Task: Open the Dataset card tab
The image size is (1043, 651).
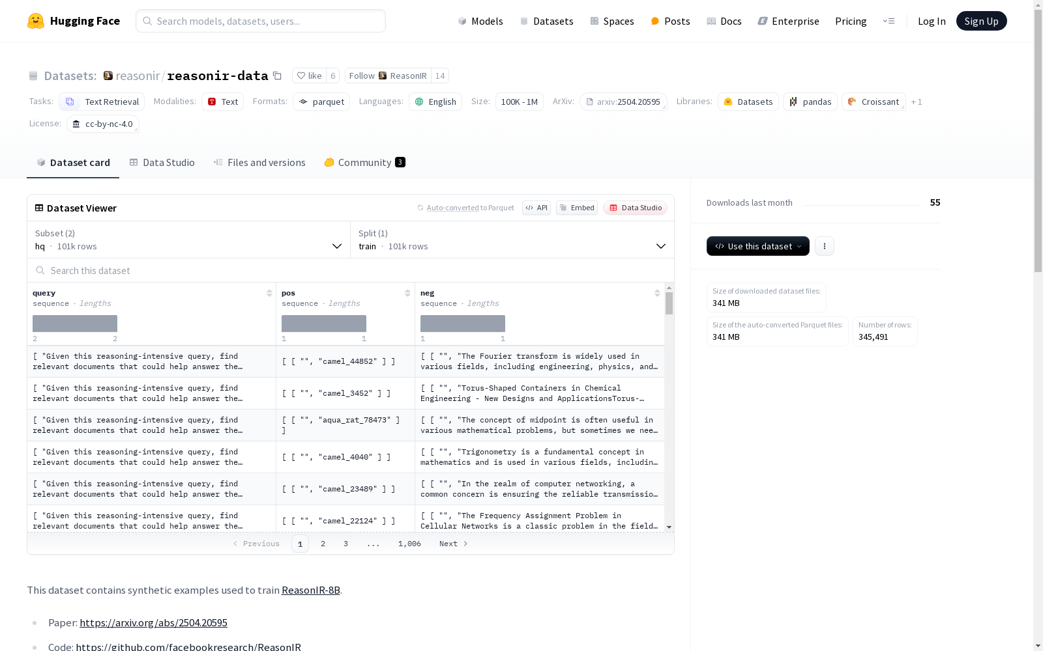Action: tap(73, 163)
